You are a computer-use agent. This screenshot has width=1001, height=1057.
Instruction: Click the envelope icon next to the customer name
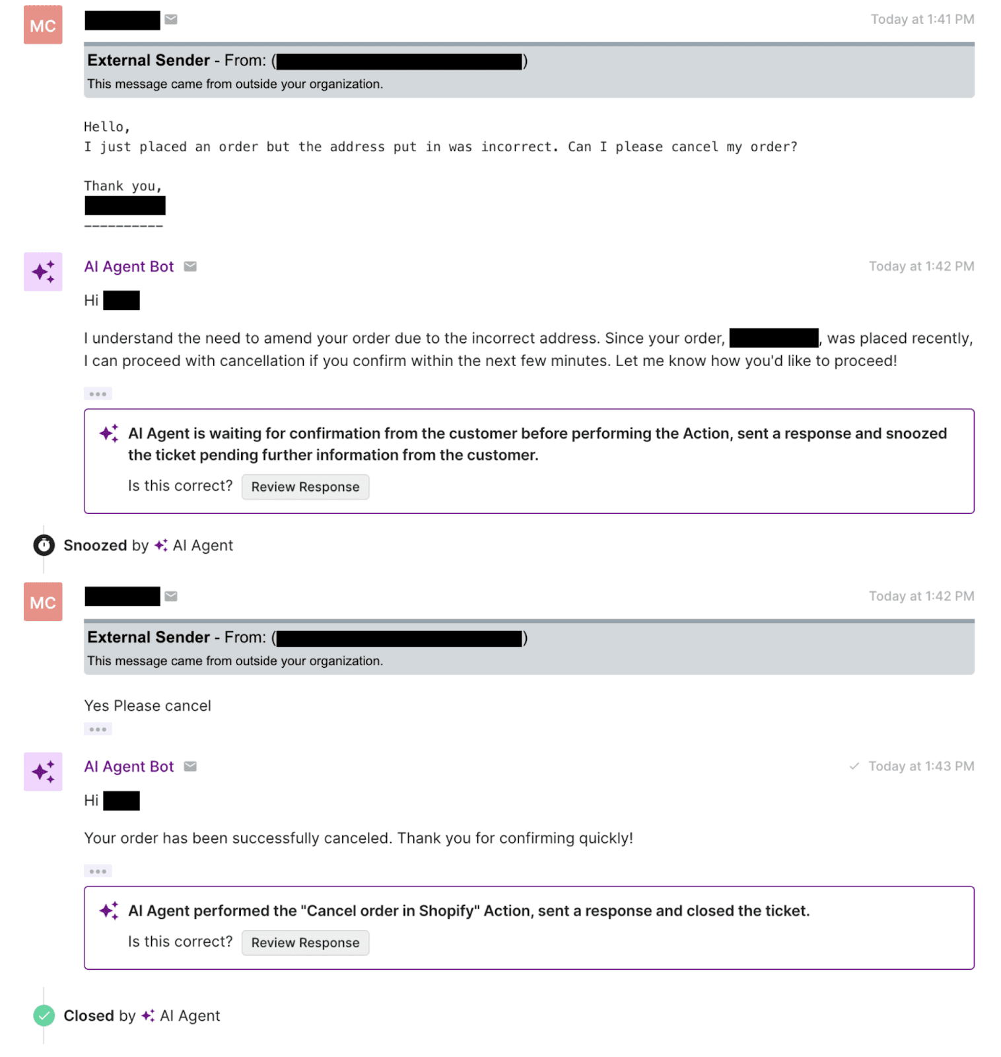[x=171, y=19]
